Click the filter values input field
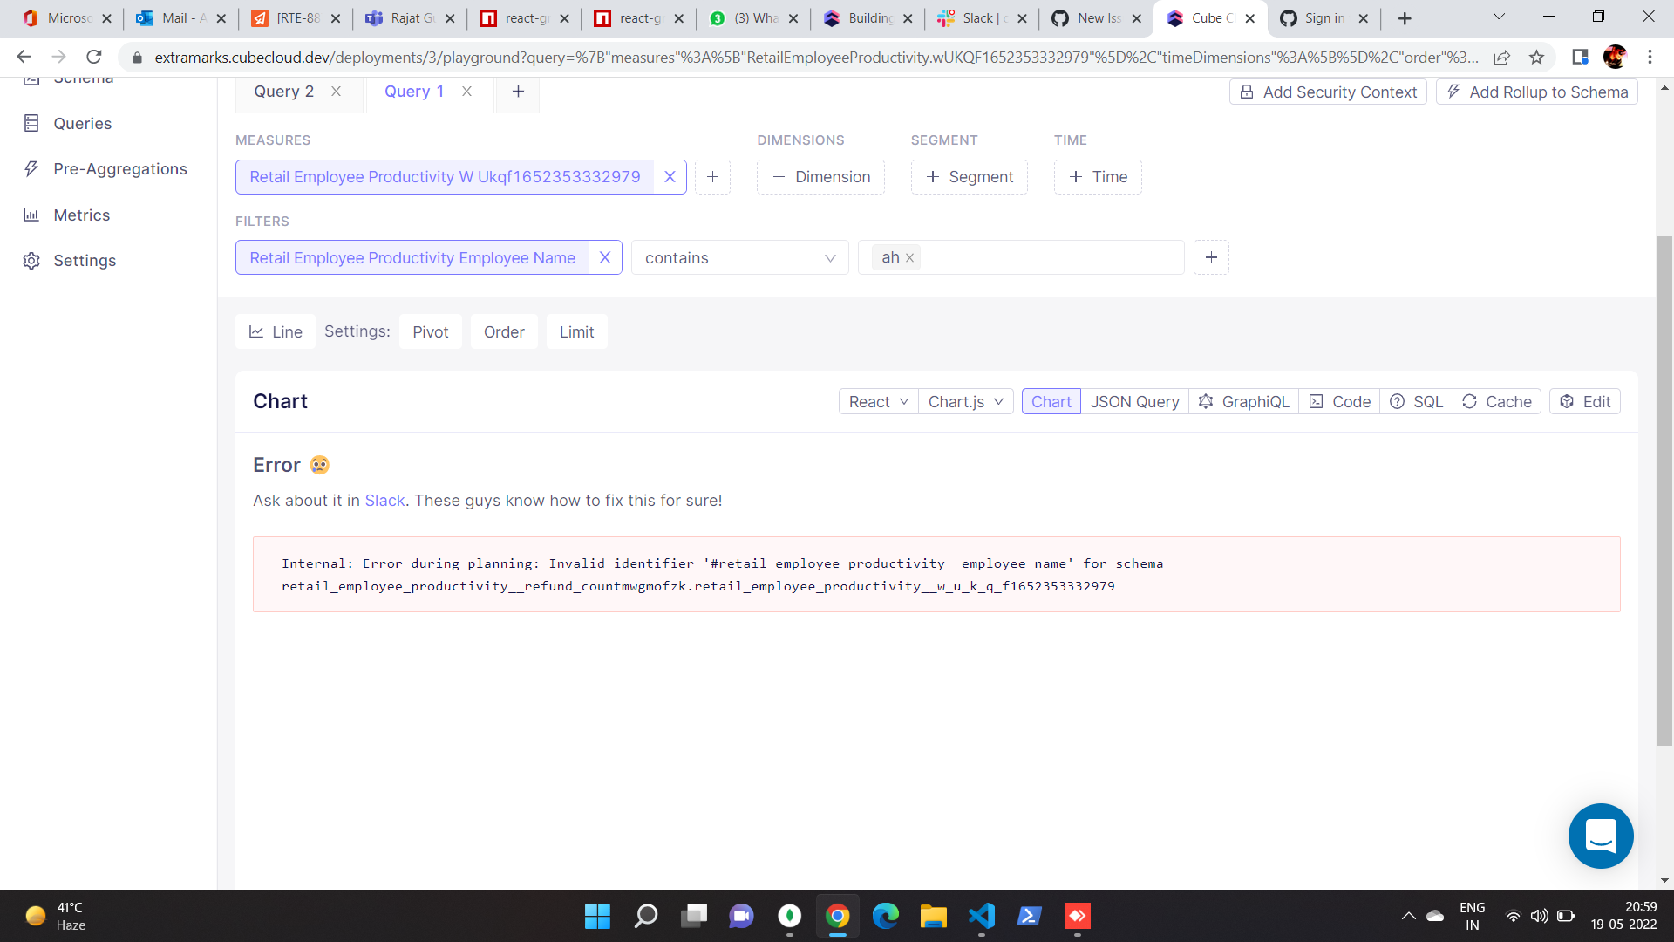Viewport: 1674px width, 942px height. click(1046, 257)
